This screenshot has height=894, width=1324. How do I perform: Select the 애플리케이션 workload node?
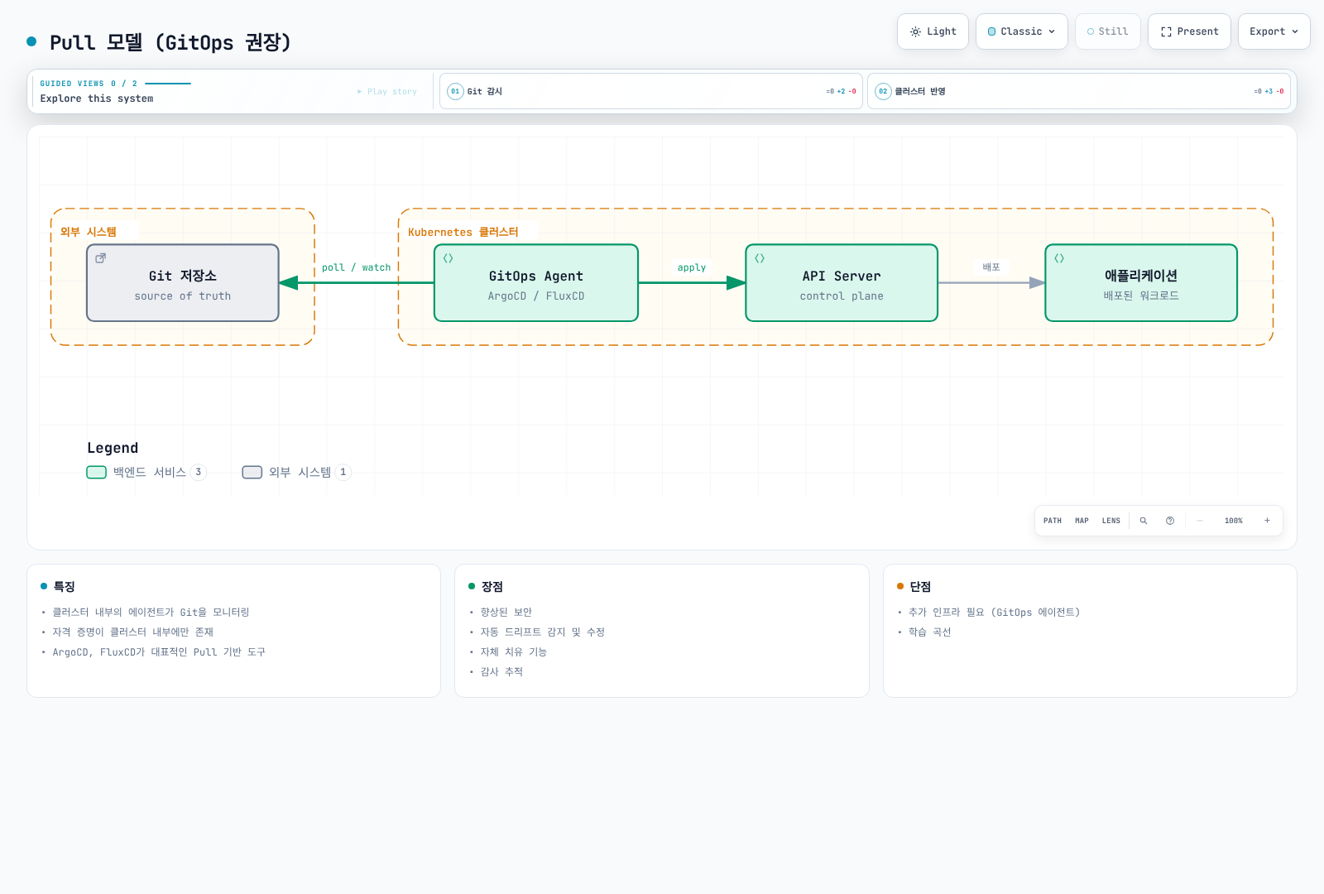click(1141, 283)
